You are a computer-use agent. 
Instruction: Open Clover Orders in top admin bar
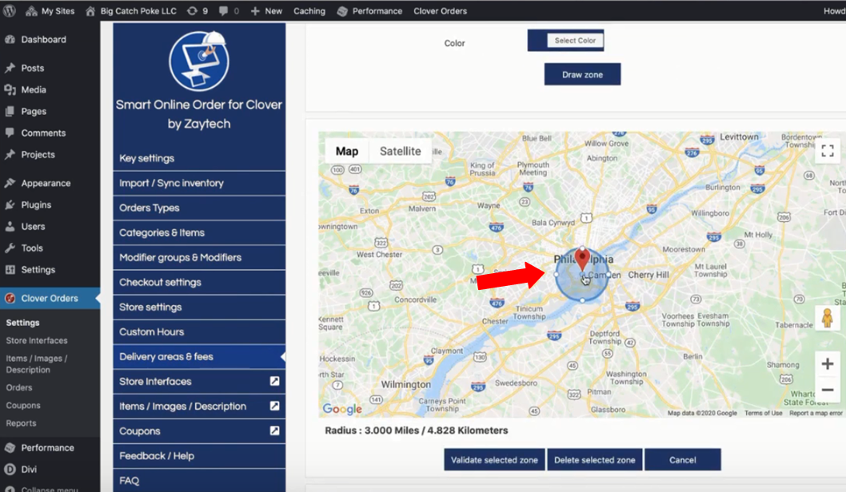tap(441, 10)
